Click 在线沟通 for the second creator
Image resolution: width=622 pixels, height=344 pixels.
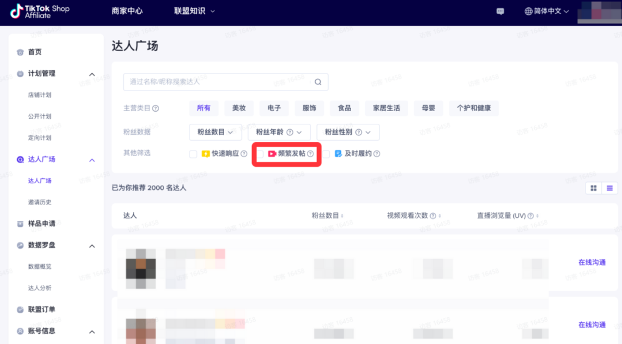coord(592,325)
